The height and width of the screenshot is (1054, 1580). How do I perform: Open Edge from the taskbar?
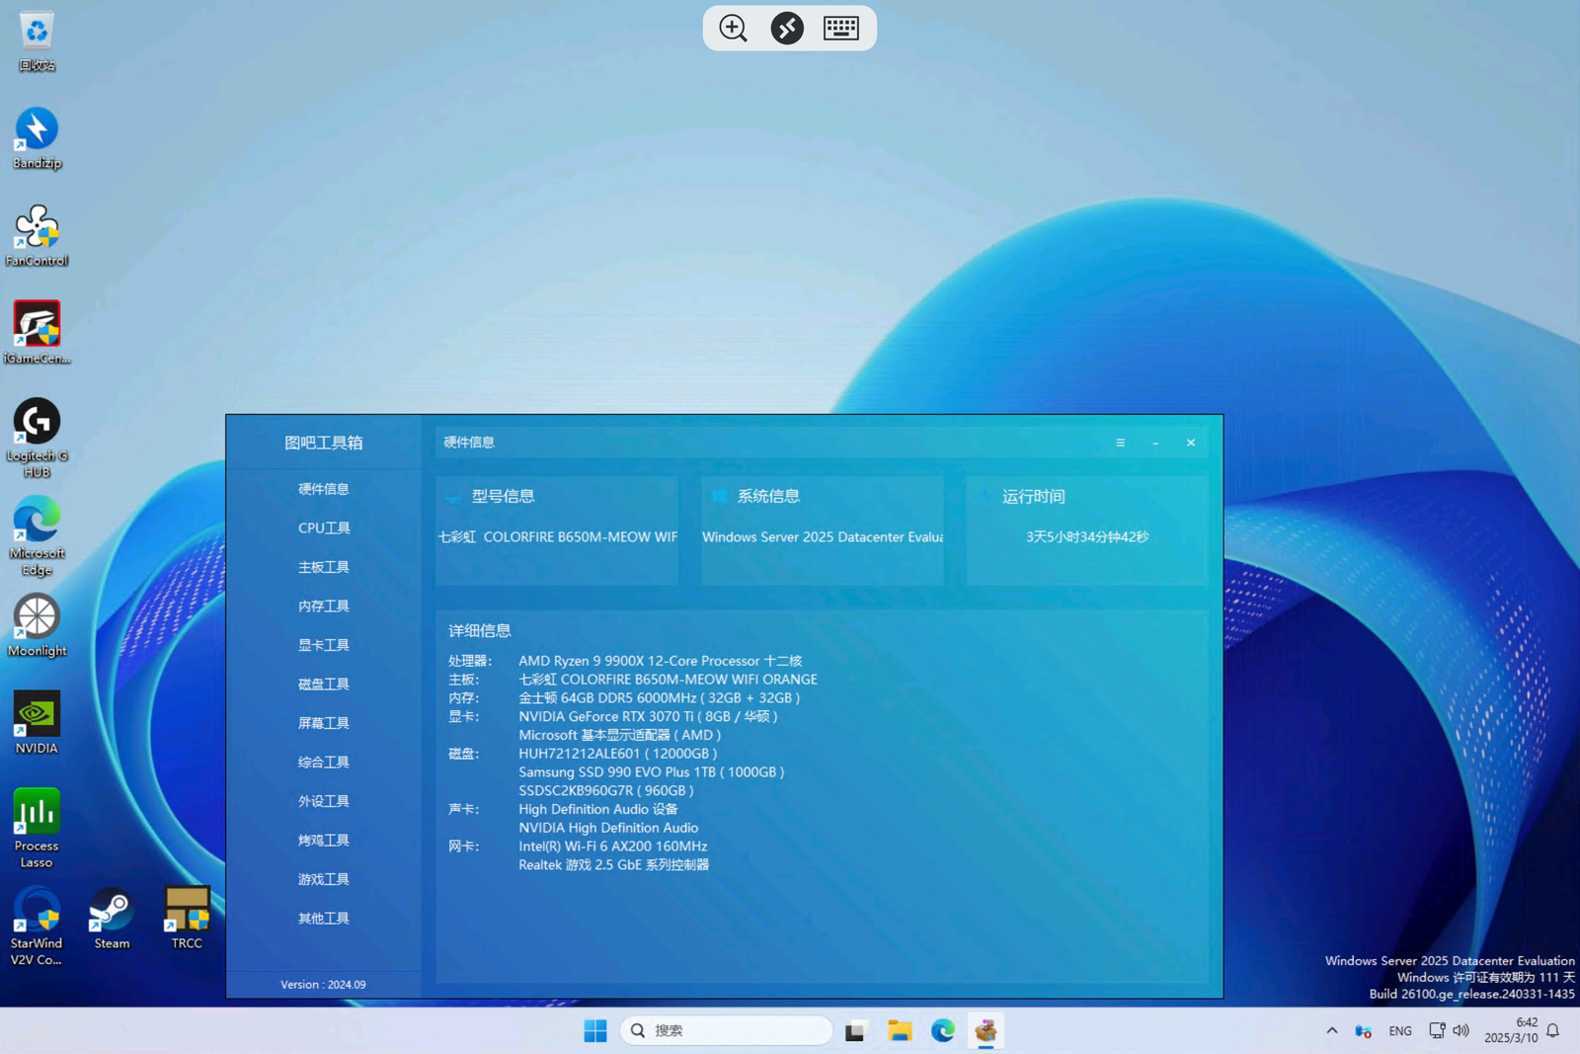pyautogui.click(x=943, y=1031)
